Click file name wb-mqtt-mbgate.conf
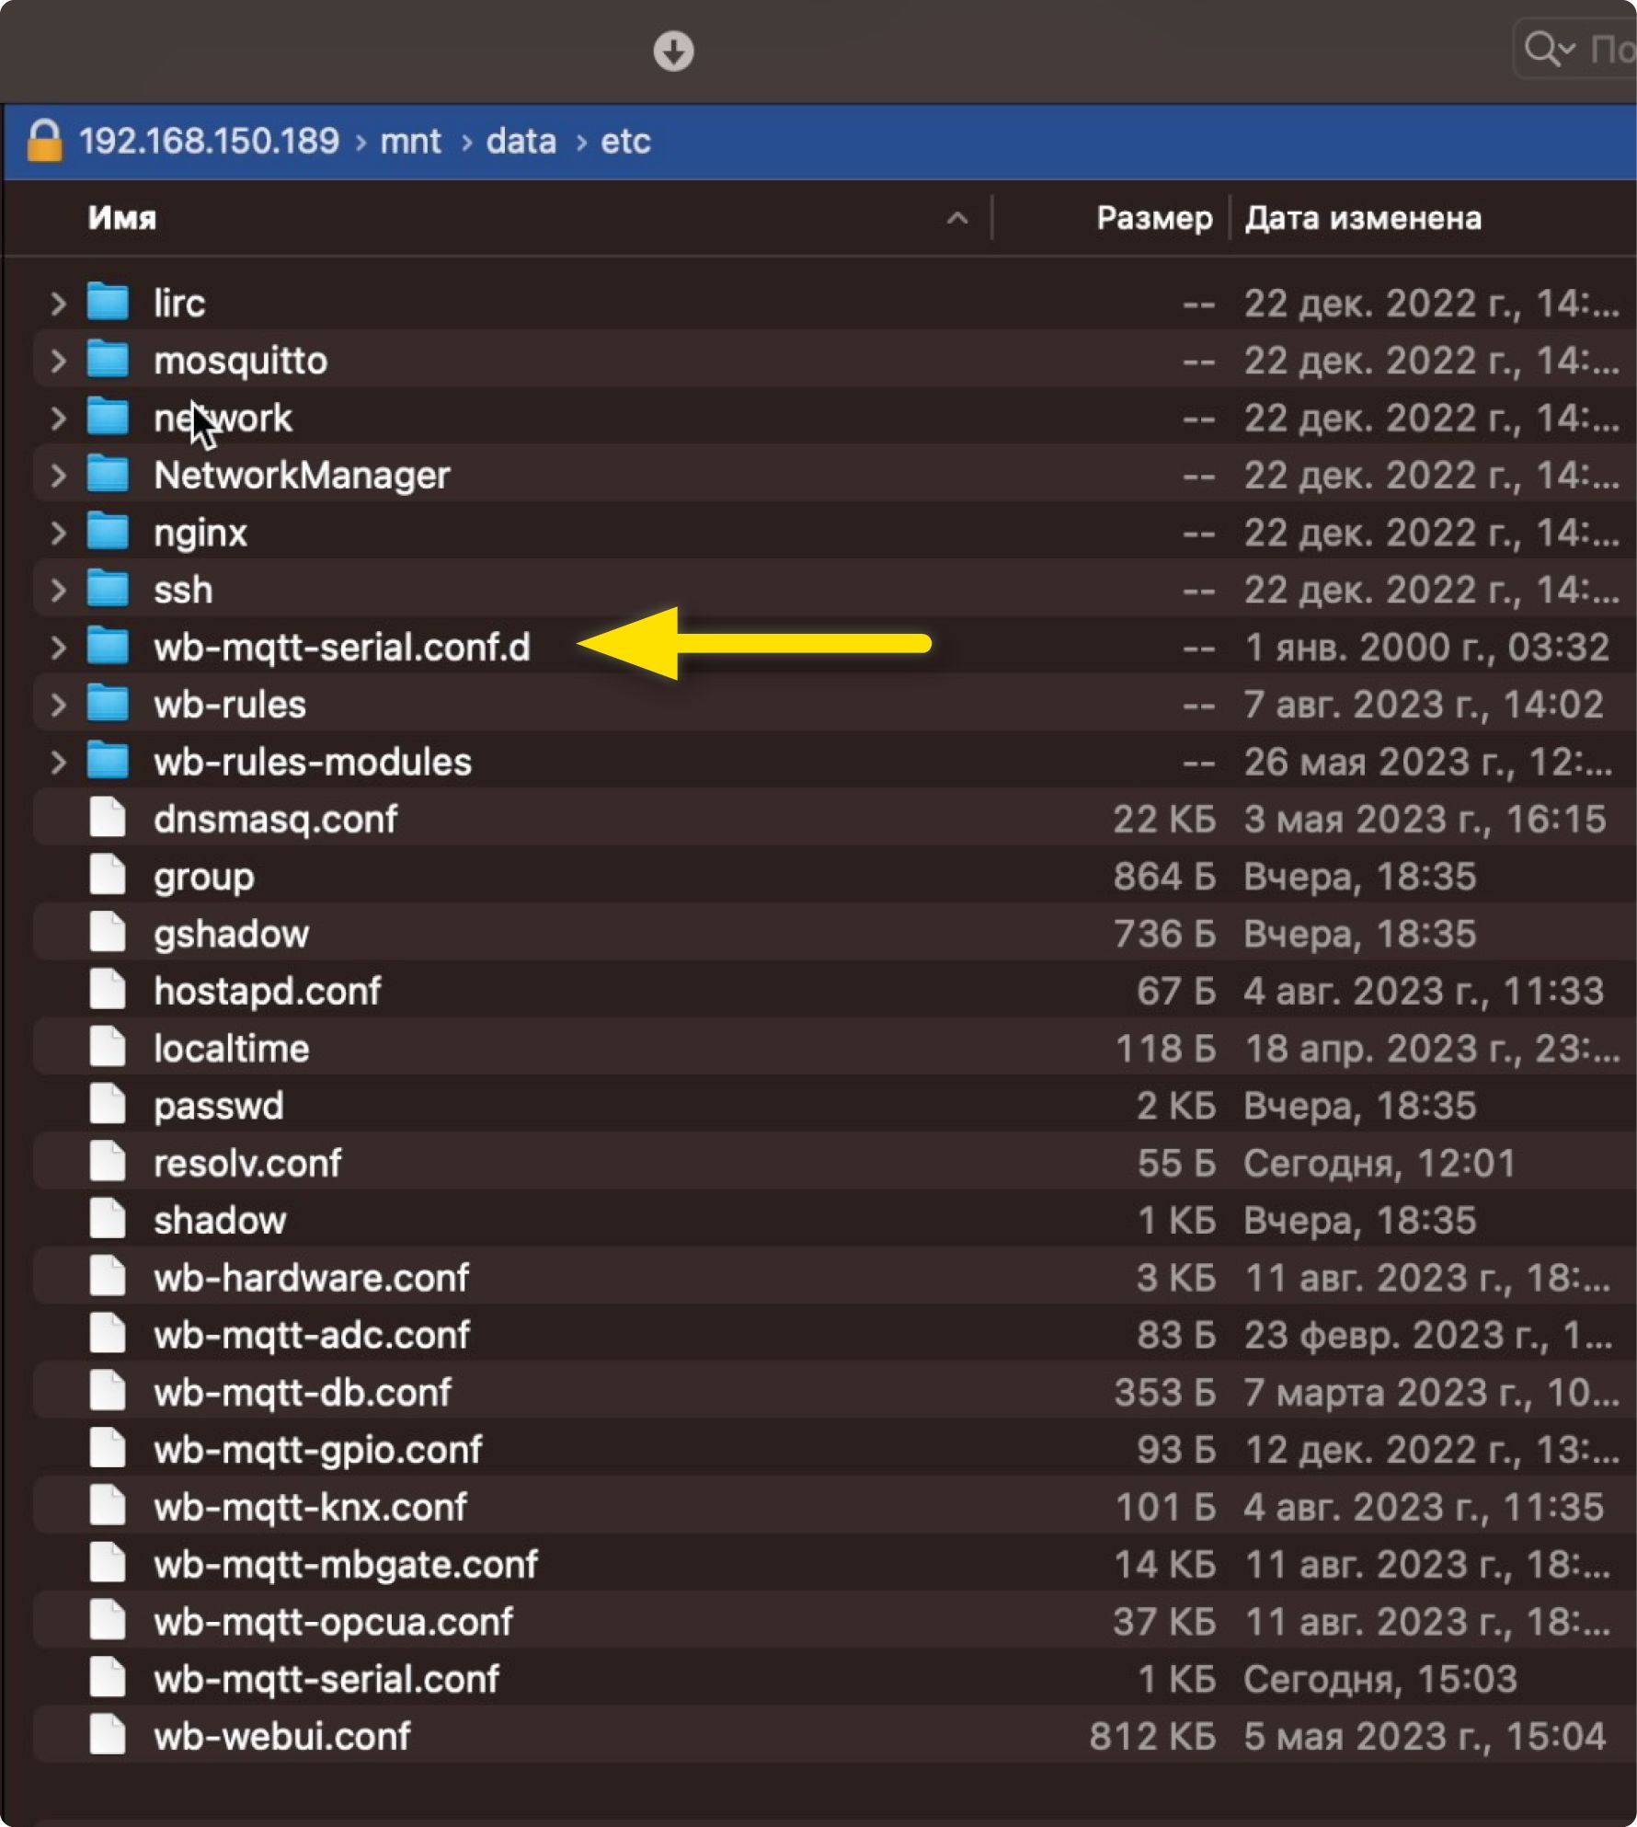This screenshot has height=1827, width=1637. click(346, 1565)
